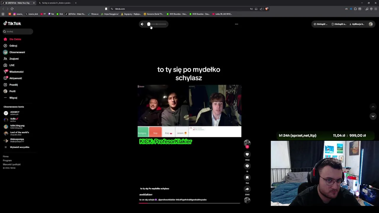Open followed account ADAMCY
Viewport: 379px width, 213px height.
point(12,113)
